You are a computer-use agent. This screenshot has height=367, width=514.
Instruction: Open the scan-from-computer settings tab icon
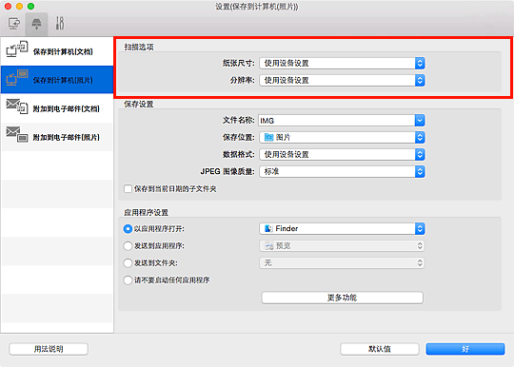click(x=14, y=24)
